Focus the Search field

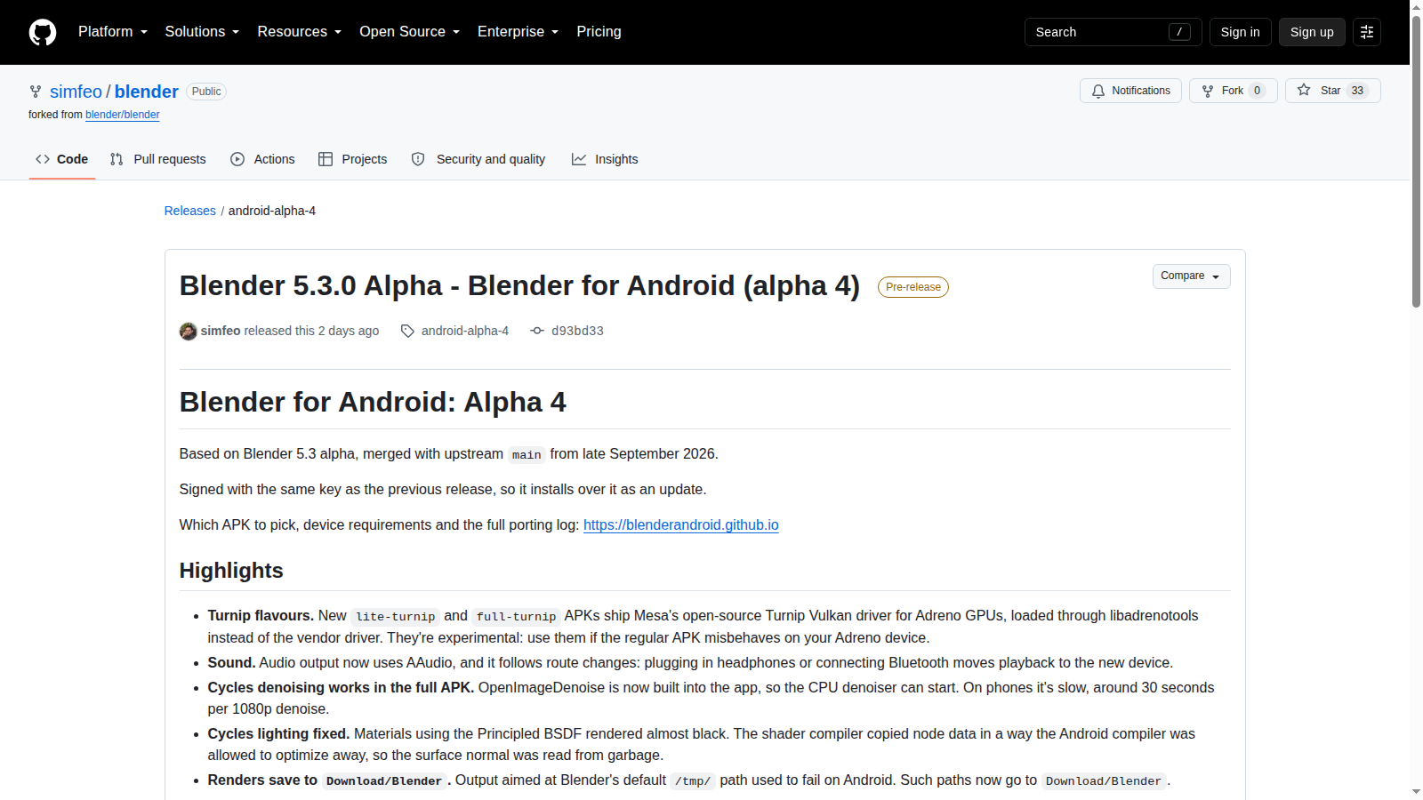tap(1113, 32)
